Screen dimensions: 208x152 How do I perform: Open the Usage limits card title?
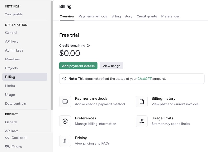point(162,118)
